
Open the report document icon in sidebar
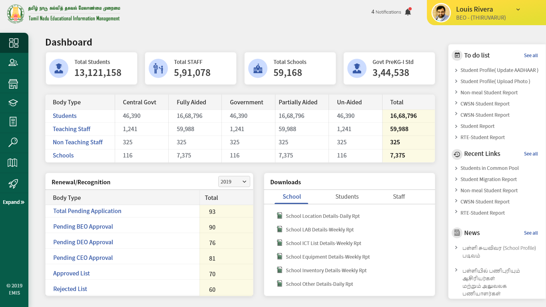[13, 122]
